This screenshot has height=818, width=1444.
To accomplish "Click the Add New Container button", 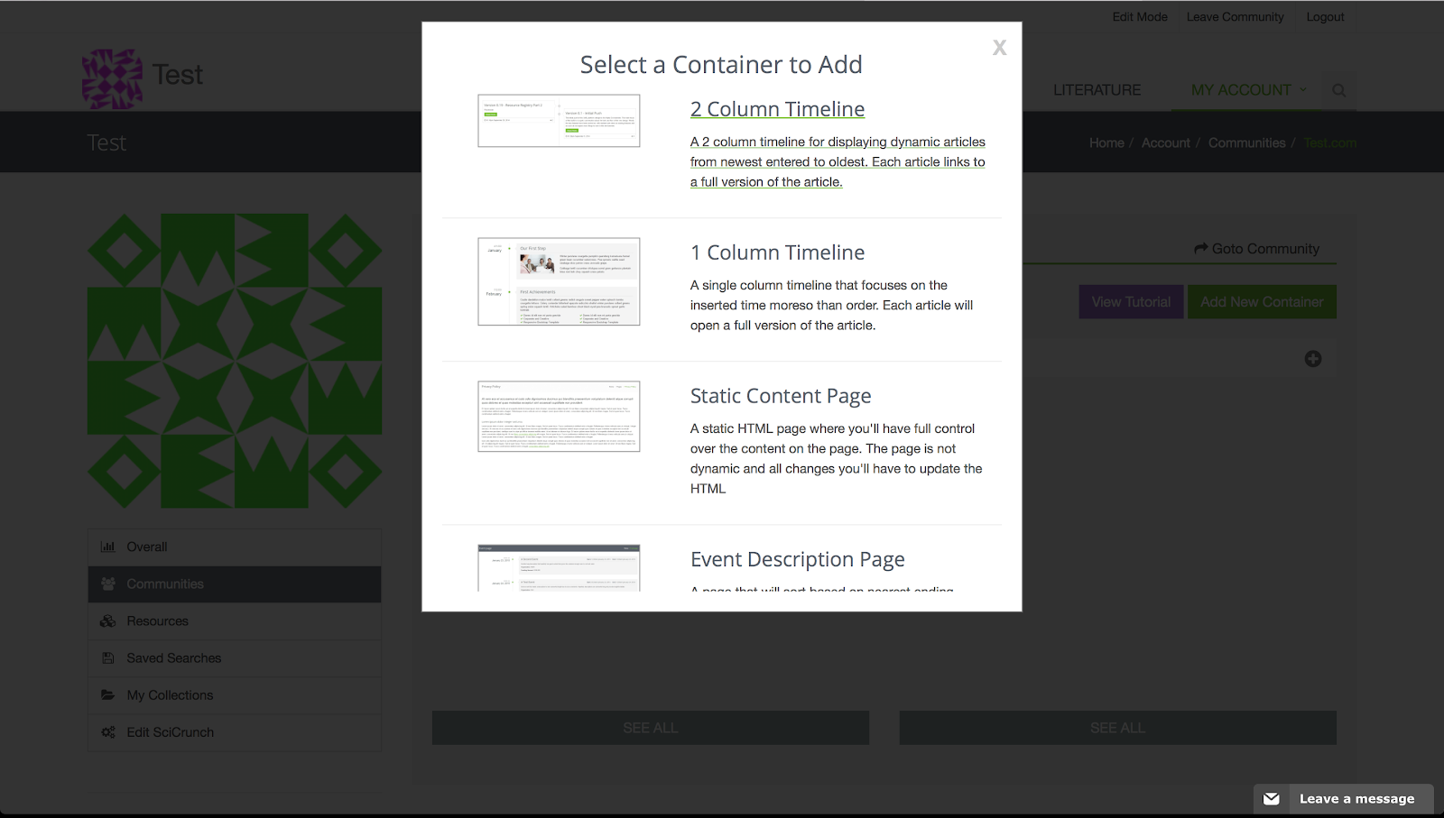I will pyautogui.click(x=1262, y=302).
